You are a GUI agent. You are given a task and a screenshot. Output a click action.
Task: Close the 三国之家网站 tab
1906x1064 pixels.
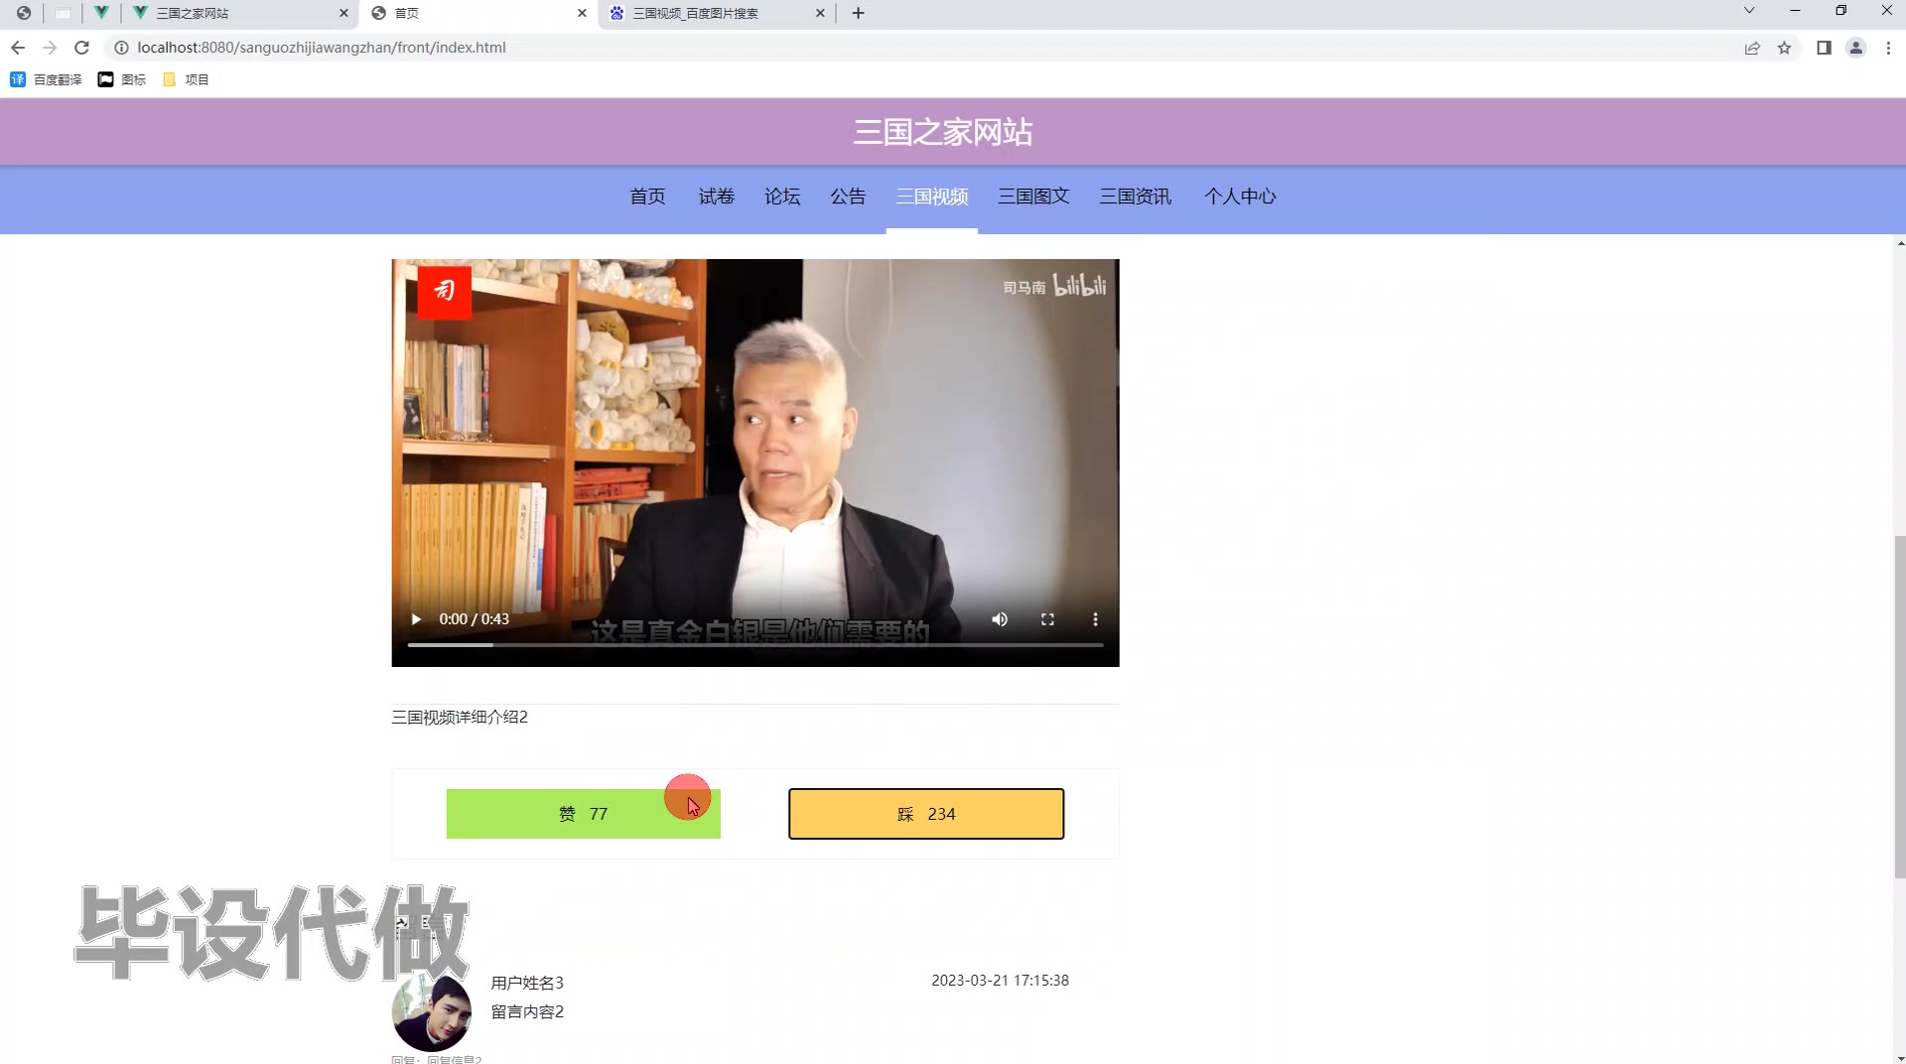coord(343,13)
